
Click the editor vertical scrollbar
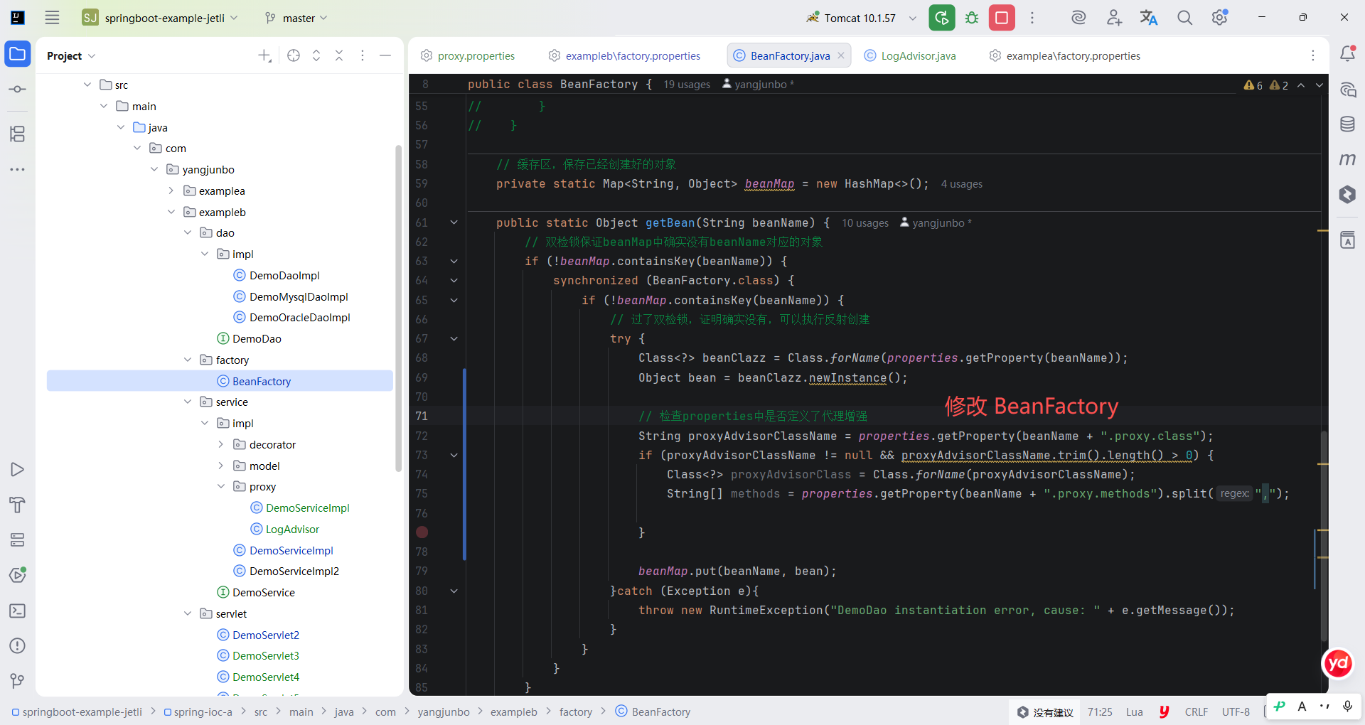(x=1324, y=537)
